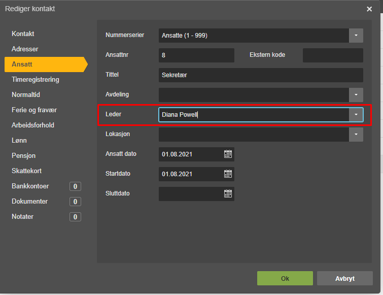Click the Bankkontoer count badge
The height and width of the screenshot is (295, 383).
click(x=75, y=186)
